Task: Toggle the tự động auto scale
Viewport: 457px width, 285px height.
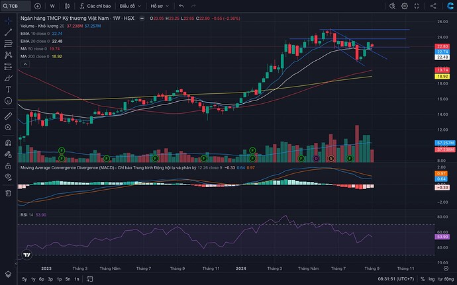Action: click(446, 279)
